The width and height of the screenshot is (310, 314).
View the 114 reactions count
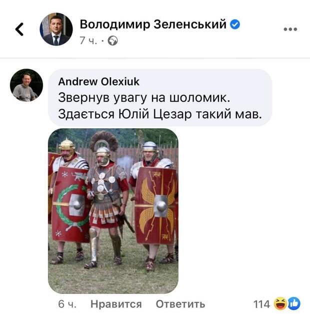[261, 304]
